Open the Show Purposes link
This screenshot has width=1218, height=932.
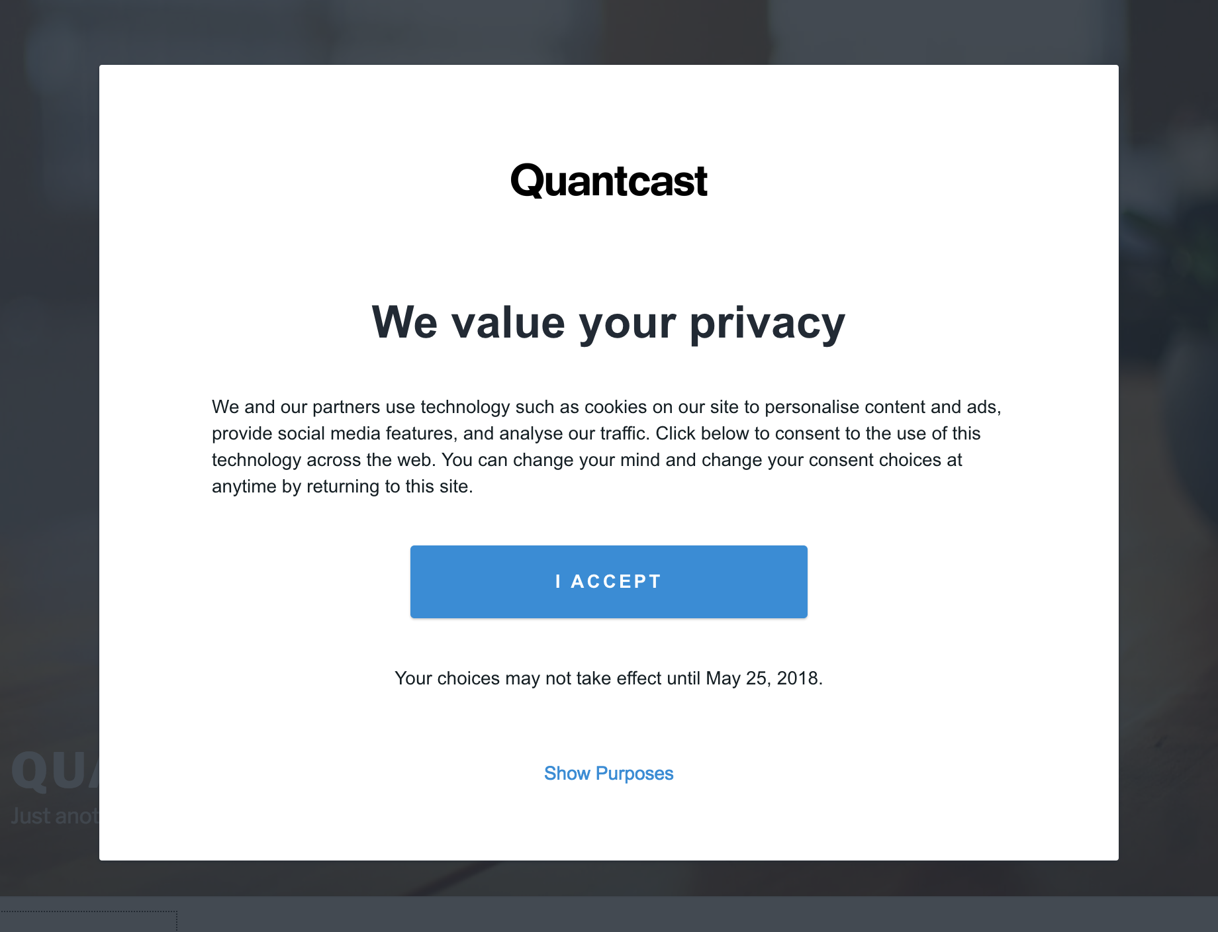[x=608, y=773]
